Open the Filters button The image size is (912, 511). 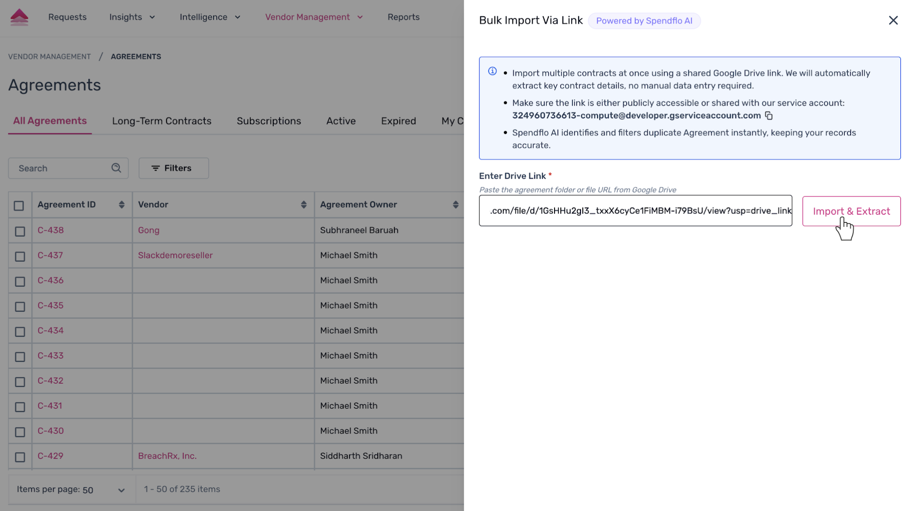[x=174, y=168]
